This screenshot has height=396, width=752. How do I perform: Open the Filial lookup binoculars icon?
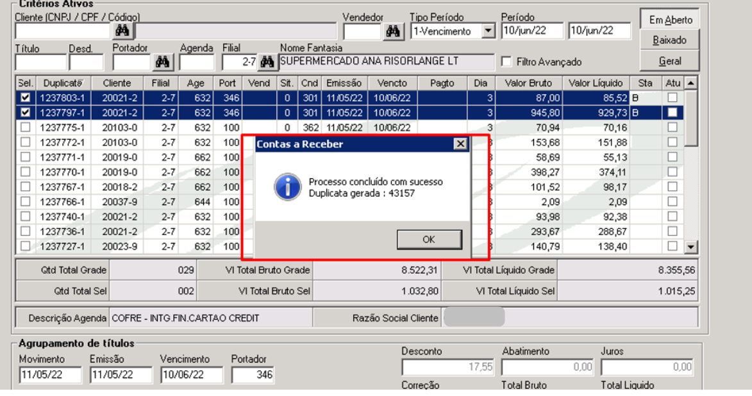pyautogui.click(x=269, y=61)
